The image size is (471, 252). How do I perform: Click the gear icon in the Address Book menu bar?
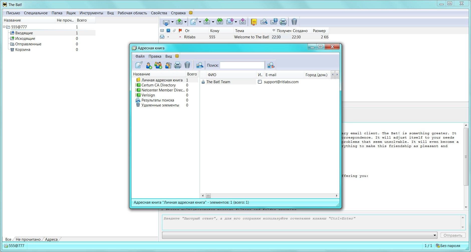tap(177, 56)
